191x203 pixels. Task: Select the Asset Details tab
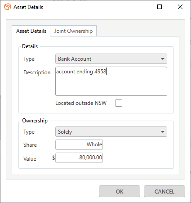(x=31, y=31)
